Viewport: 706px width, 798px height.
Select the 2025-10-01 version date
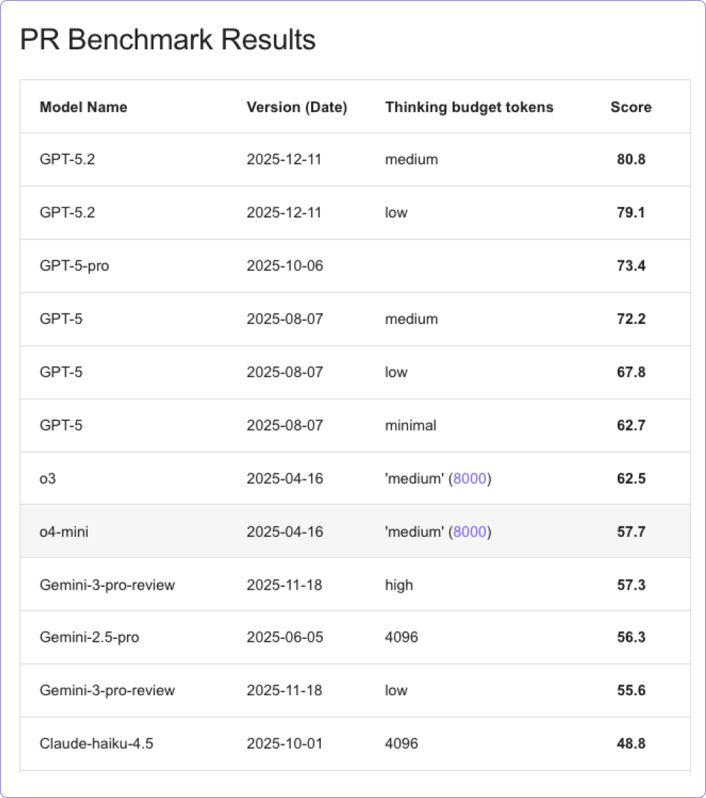285,744
